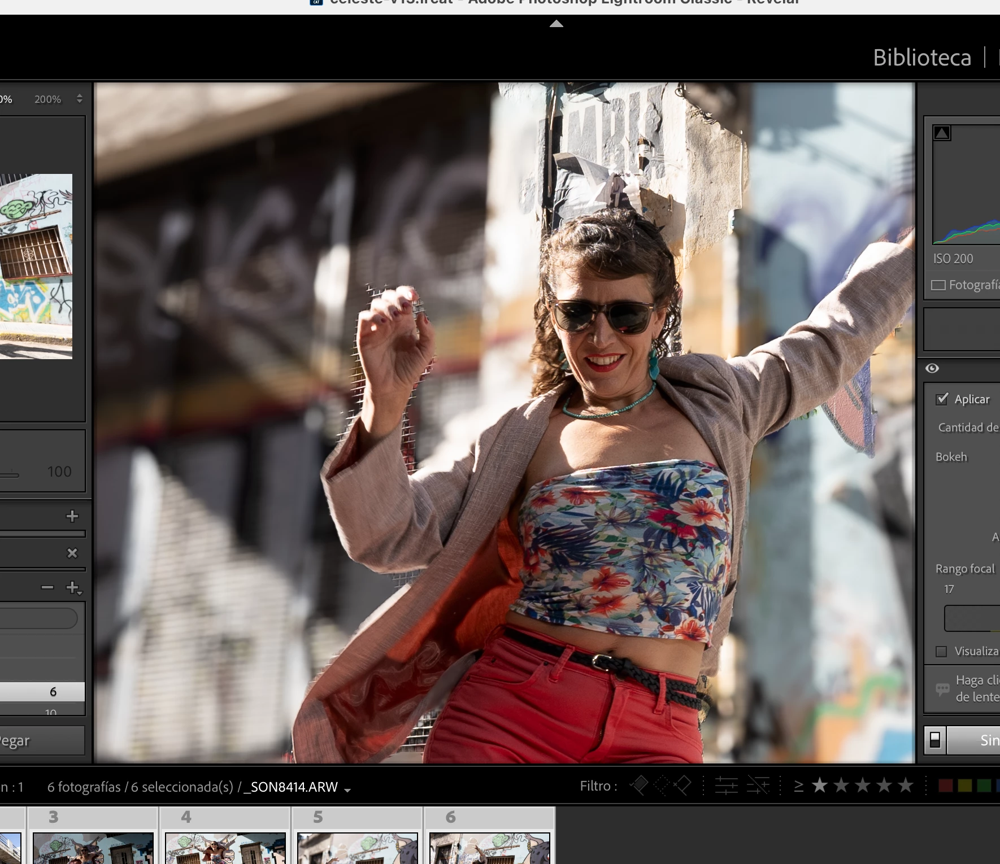Image resolution: width=1000 pixels, height=864 pixels.
Task: Select the highlighted collection row with 6
Action: point(42,692)
